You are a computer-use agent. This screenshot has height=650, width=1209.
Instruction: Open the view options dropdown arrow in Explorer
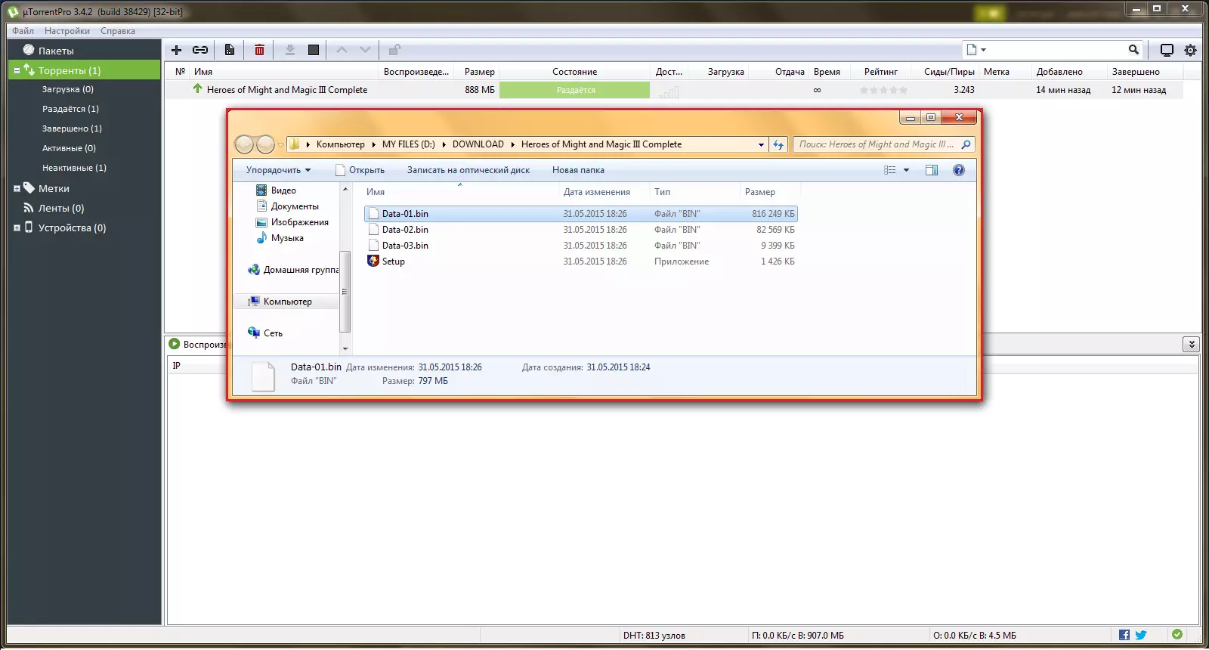[907, 170]
